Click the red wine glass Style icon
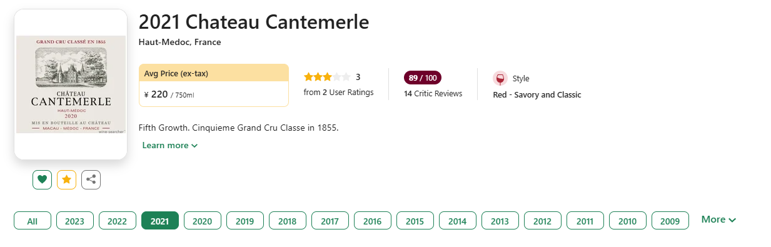Image resolution: width=771 pixels, height=247 pixels. click(x=500, y=79)
